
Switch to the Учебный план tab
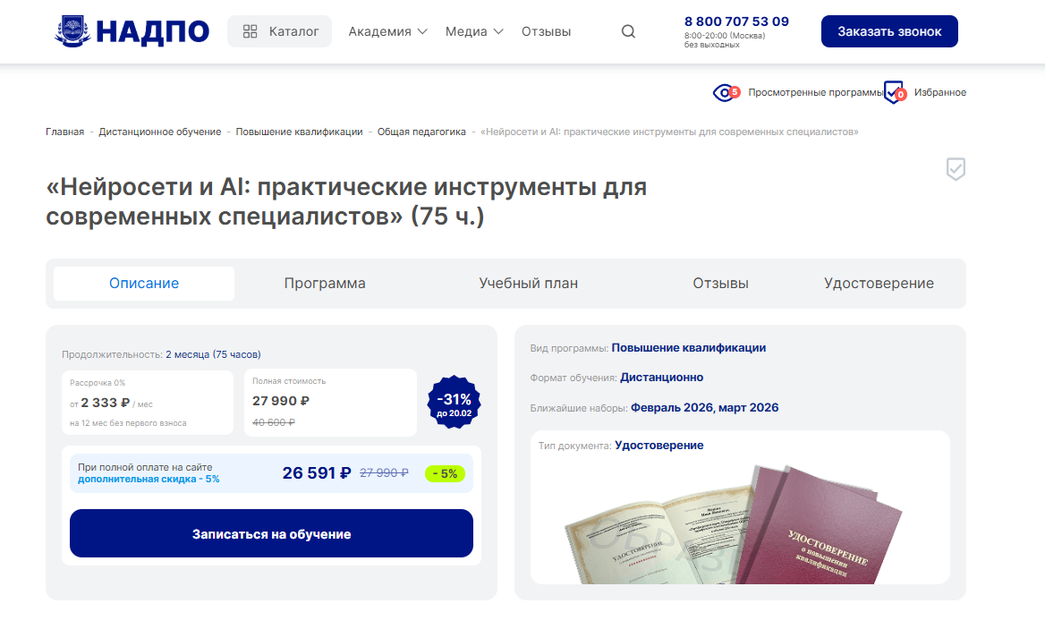pos(528,283)
